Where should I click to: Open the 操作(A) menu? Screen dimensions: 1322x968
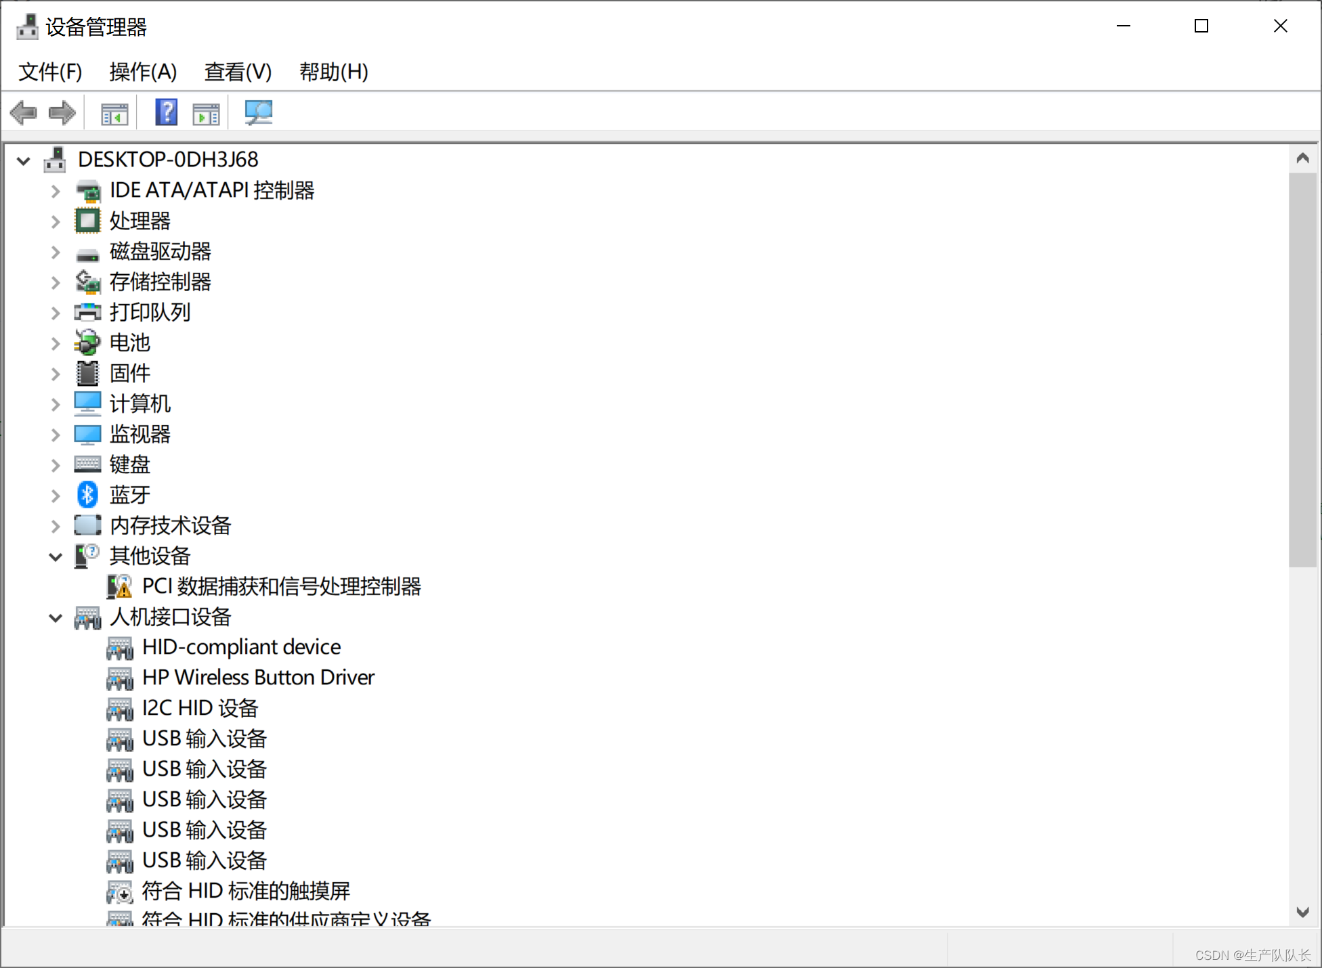point(143,72)
